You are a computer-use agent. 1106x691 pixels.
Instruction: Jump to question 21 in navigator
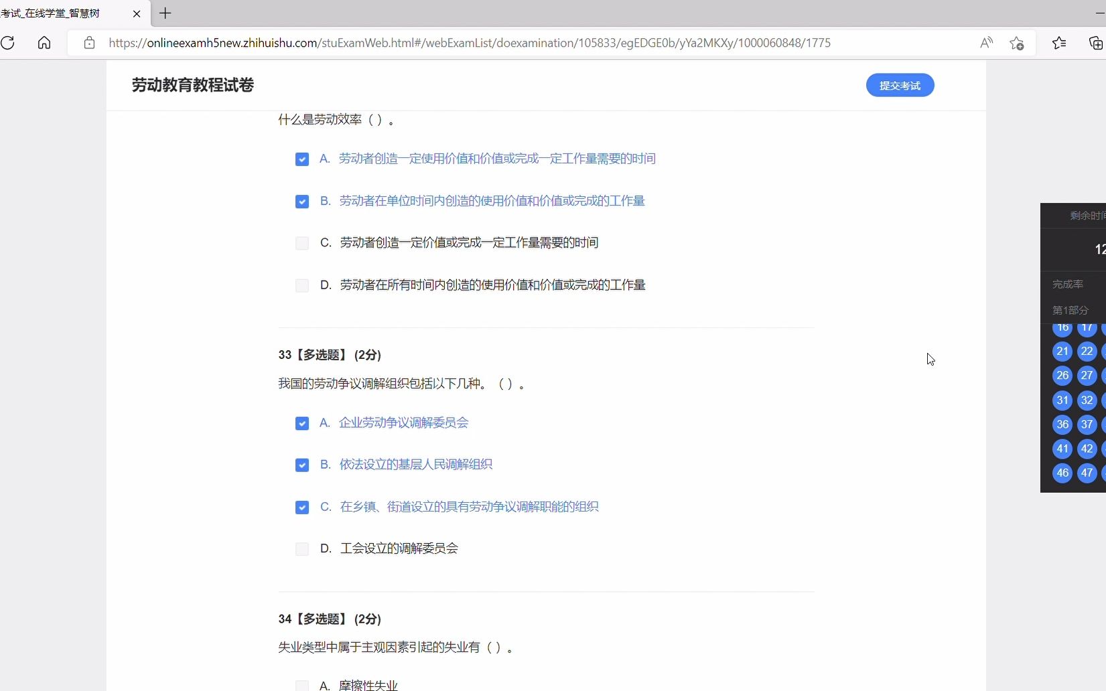click(x=1062, y=352)
